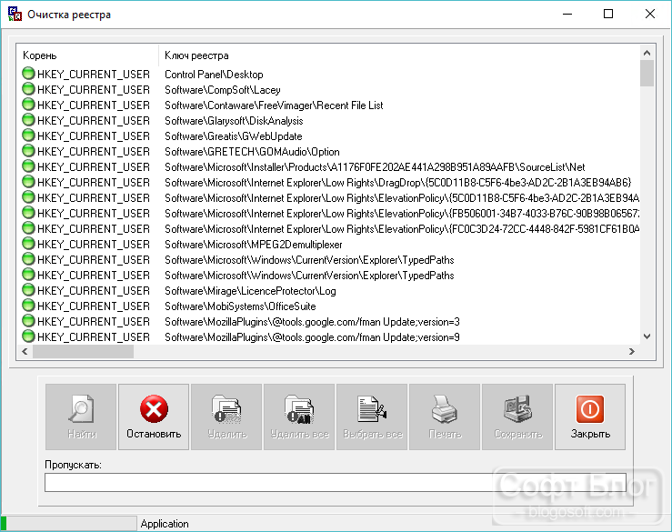Click green icon of Low Rights\DragDrop row
This screenshot has height=532, width=672.
click(28, 182)
